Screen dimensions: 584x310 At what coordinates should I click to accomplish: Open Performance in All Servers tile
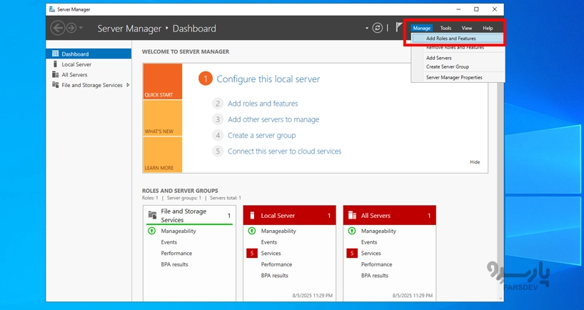377,264
